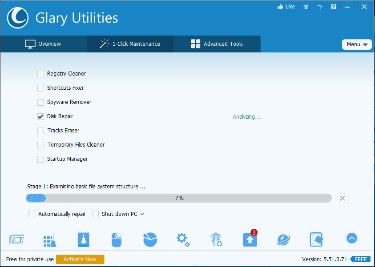This screenshot has width=375, height=267.
Task: Check the Shut down PC checkbox
Action: tap(96, 214)
